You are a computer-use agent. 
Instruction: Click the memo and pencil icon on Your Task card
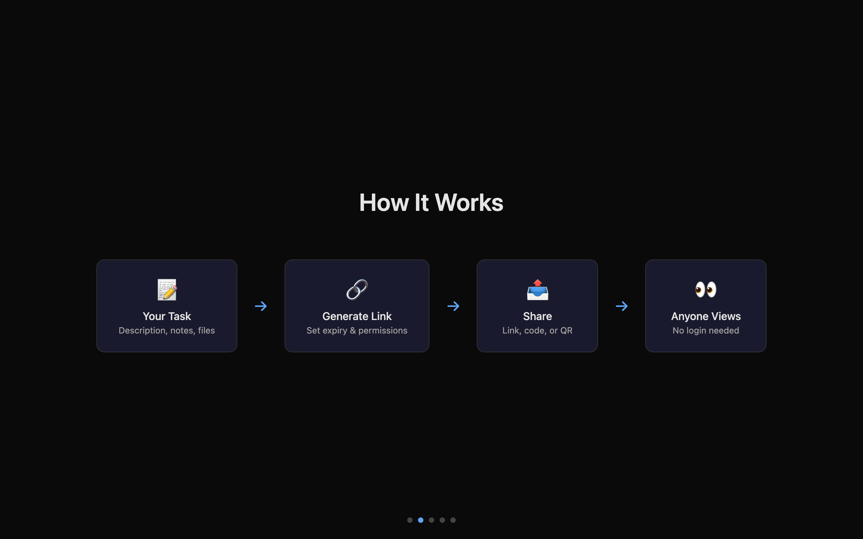pyautogui.click(x=167, y=289)
